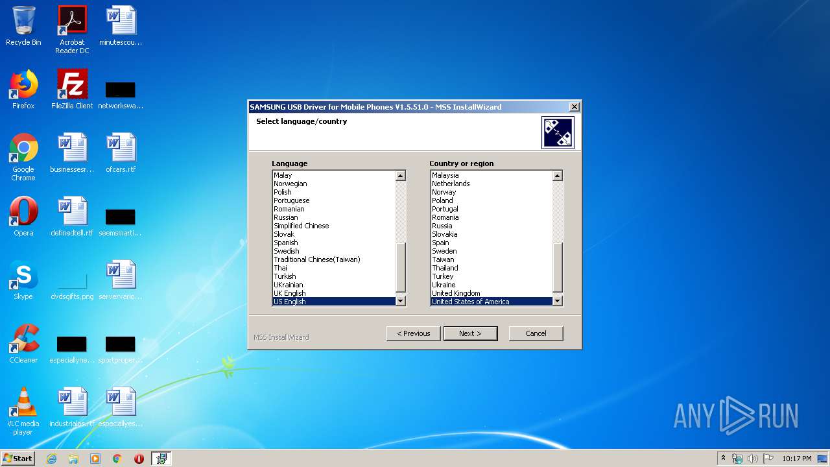Click the Cancel button

[536, 333]
